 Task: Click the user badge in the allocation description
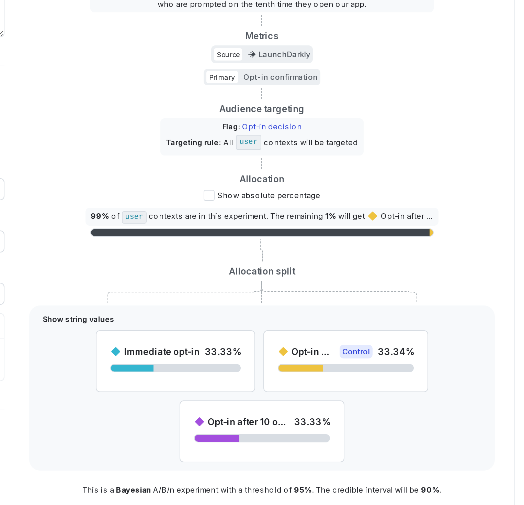pos(134,217)
